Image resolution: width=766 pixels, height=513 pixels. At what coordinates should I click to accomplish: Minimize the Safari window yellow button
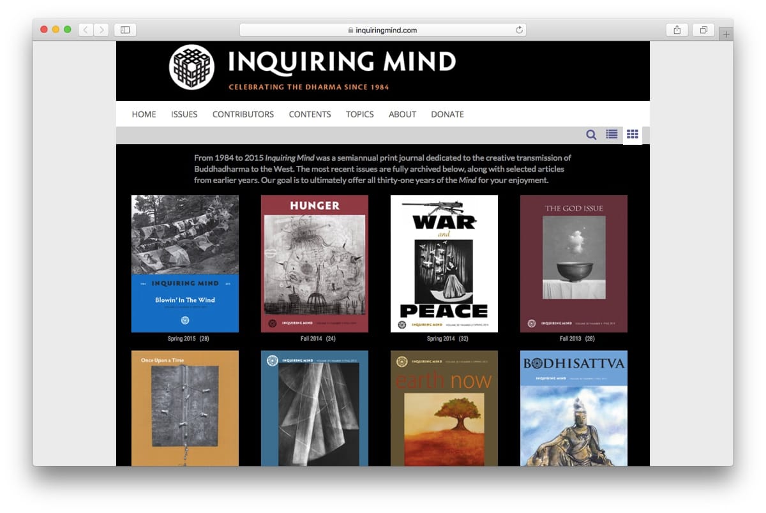tap(56, 30)
